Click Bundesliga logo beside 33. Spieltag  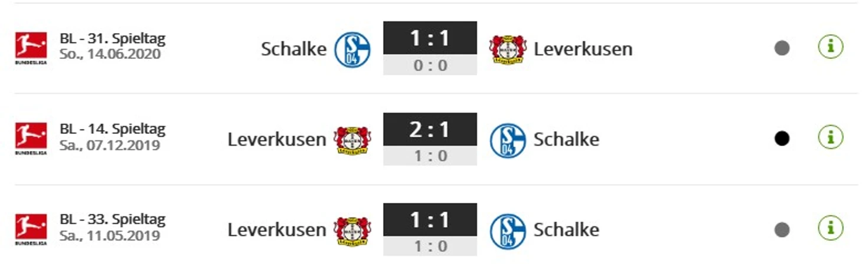click(x=31, y=230)
